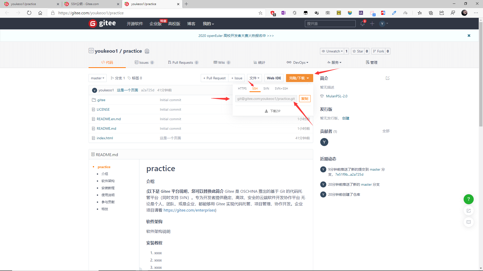The height and width of the screenshot is (271, 483).
Task: Click the 搜开源 search box
Action: 330,24
